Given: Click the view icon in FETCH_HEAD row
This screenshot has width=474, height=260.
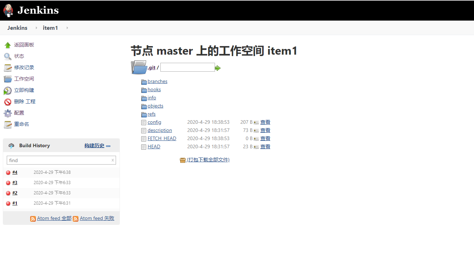Looking at the screenshot, I should tap(256, 139).
